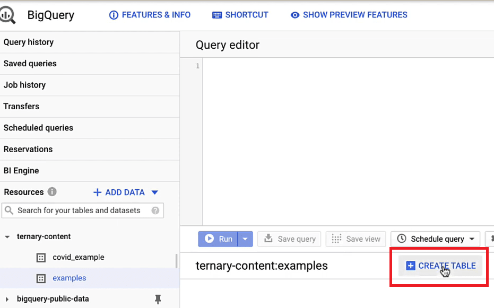Click the magnifier icon in the search box
The height and width of the screenshot is (308, 494).
9,210
